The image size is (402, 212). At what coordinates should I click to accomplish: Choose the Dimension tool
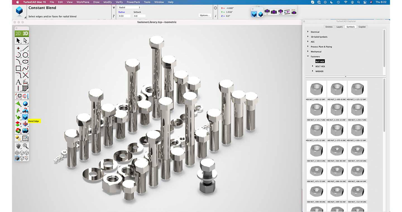[x=25, y=82]
